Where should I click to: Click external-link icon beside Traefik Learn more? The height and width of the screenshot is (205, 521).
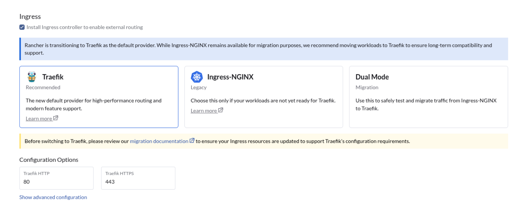pos(56,118)
